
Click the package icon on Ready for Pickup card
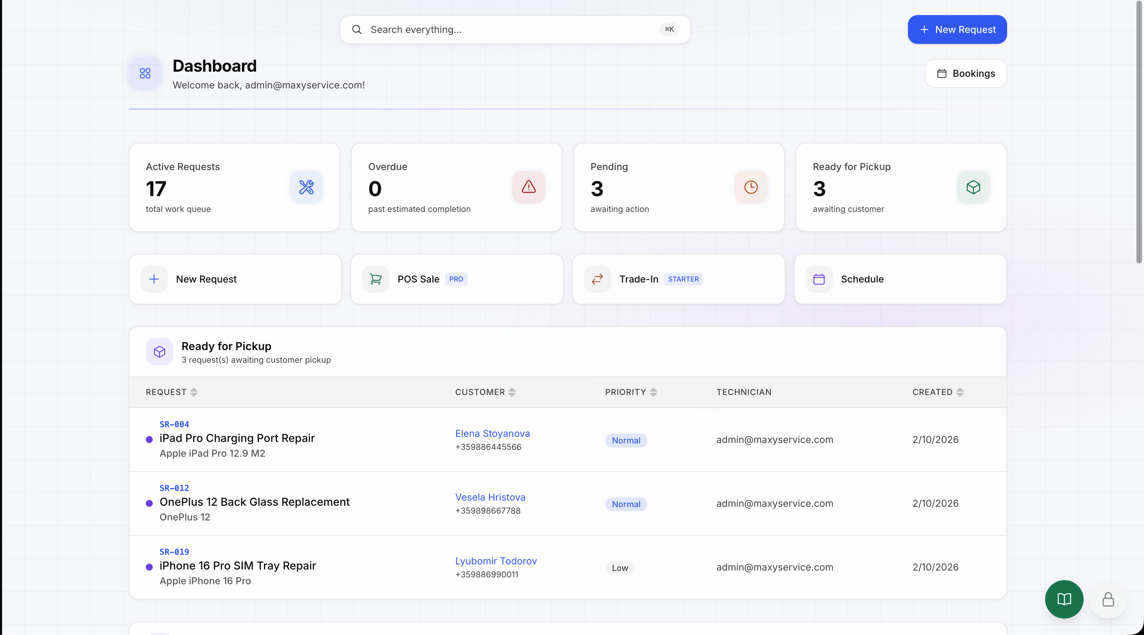pos(972,187)
